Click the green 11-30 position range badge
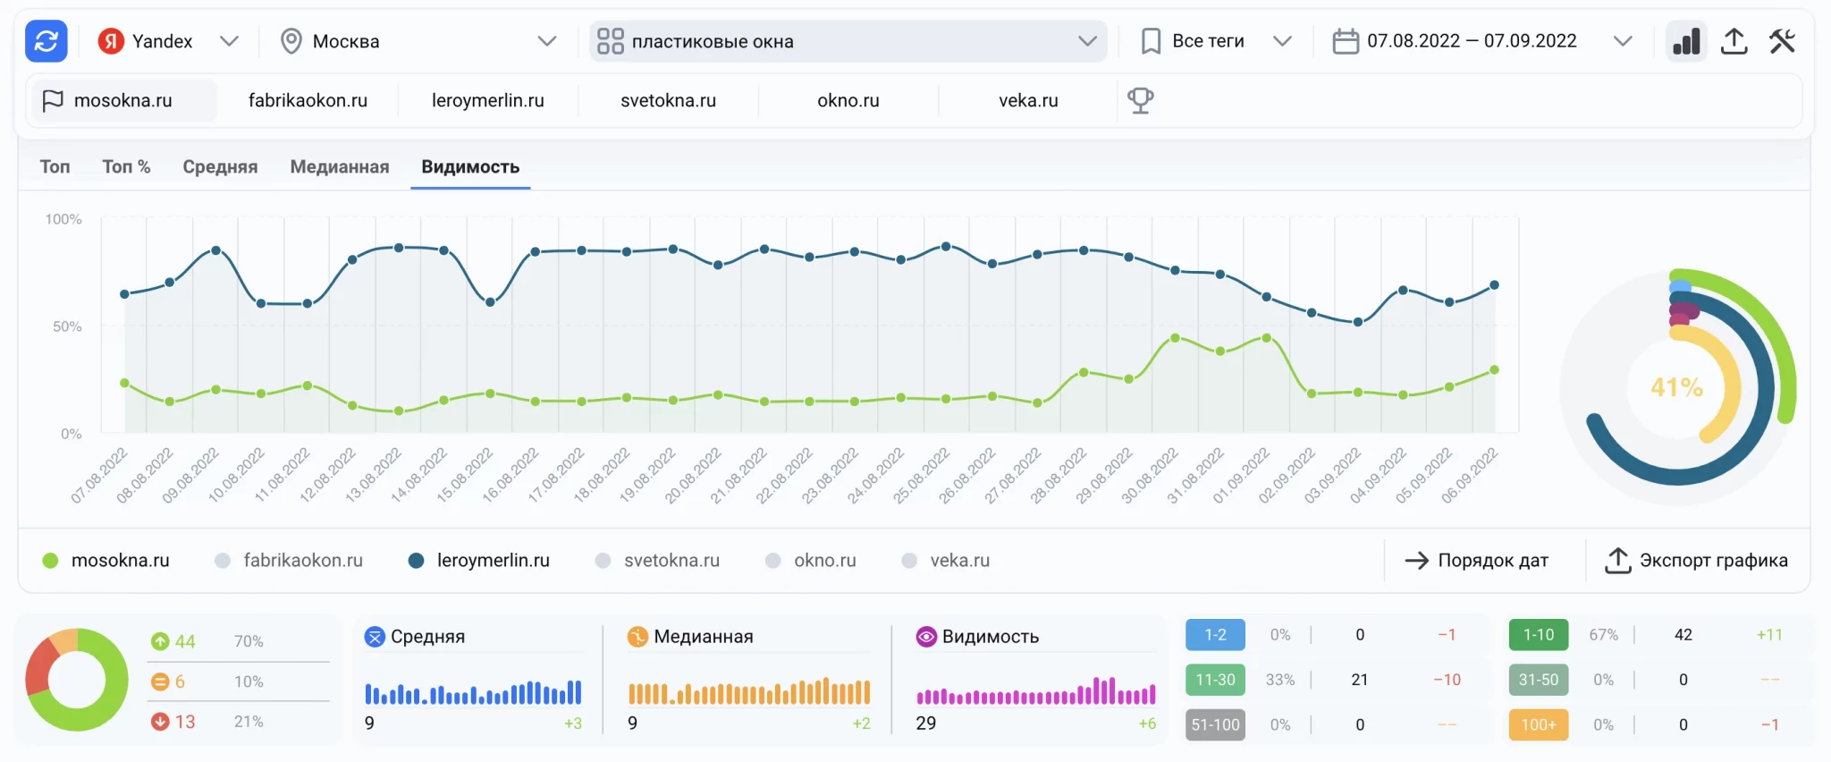1831x762 pixels. [x=1215, y=680]
